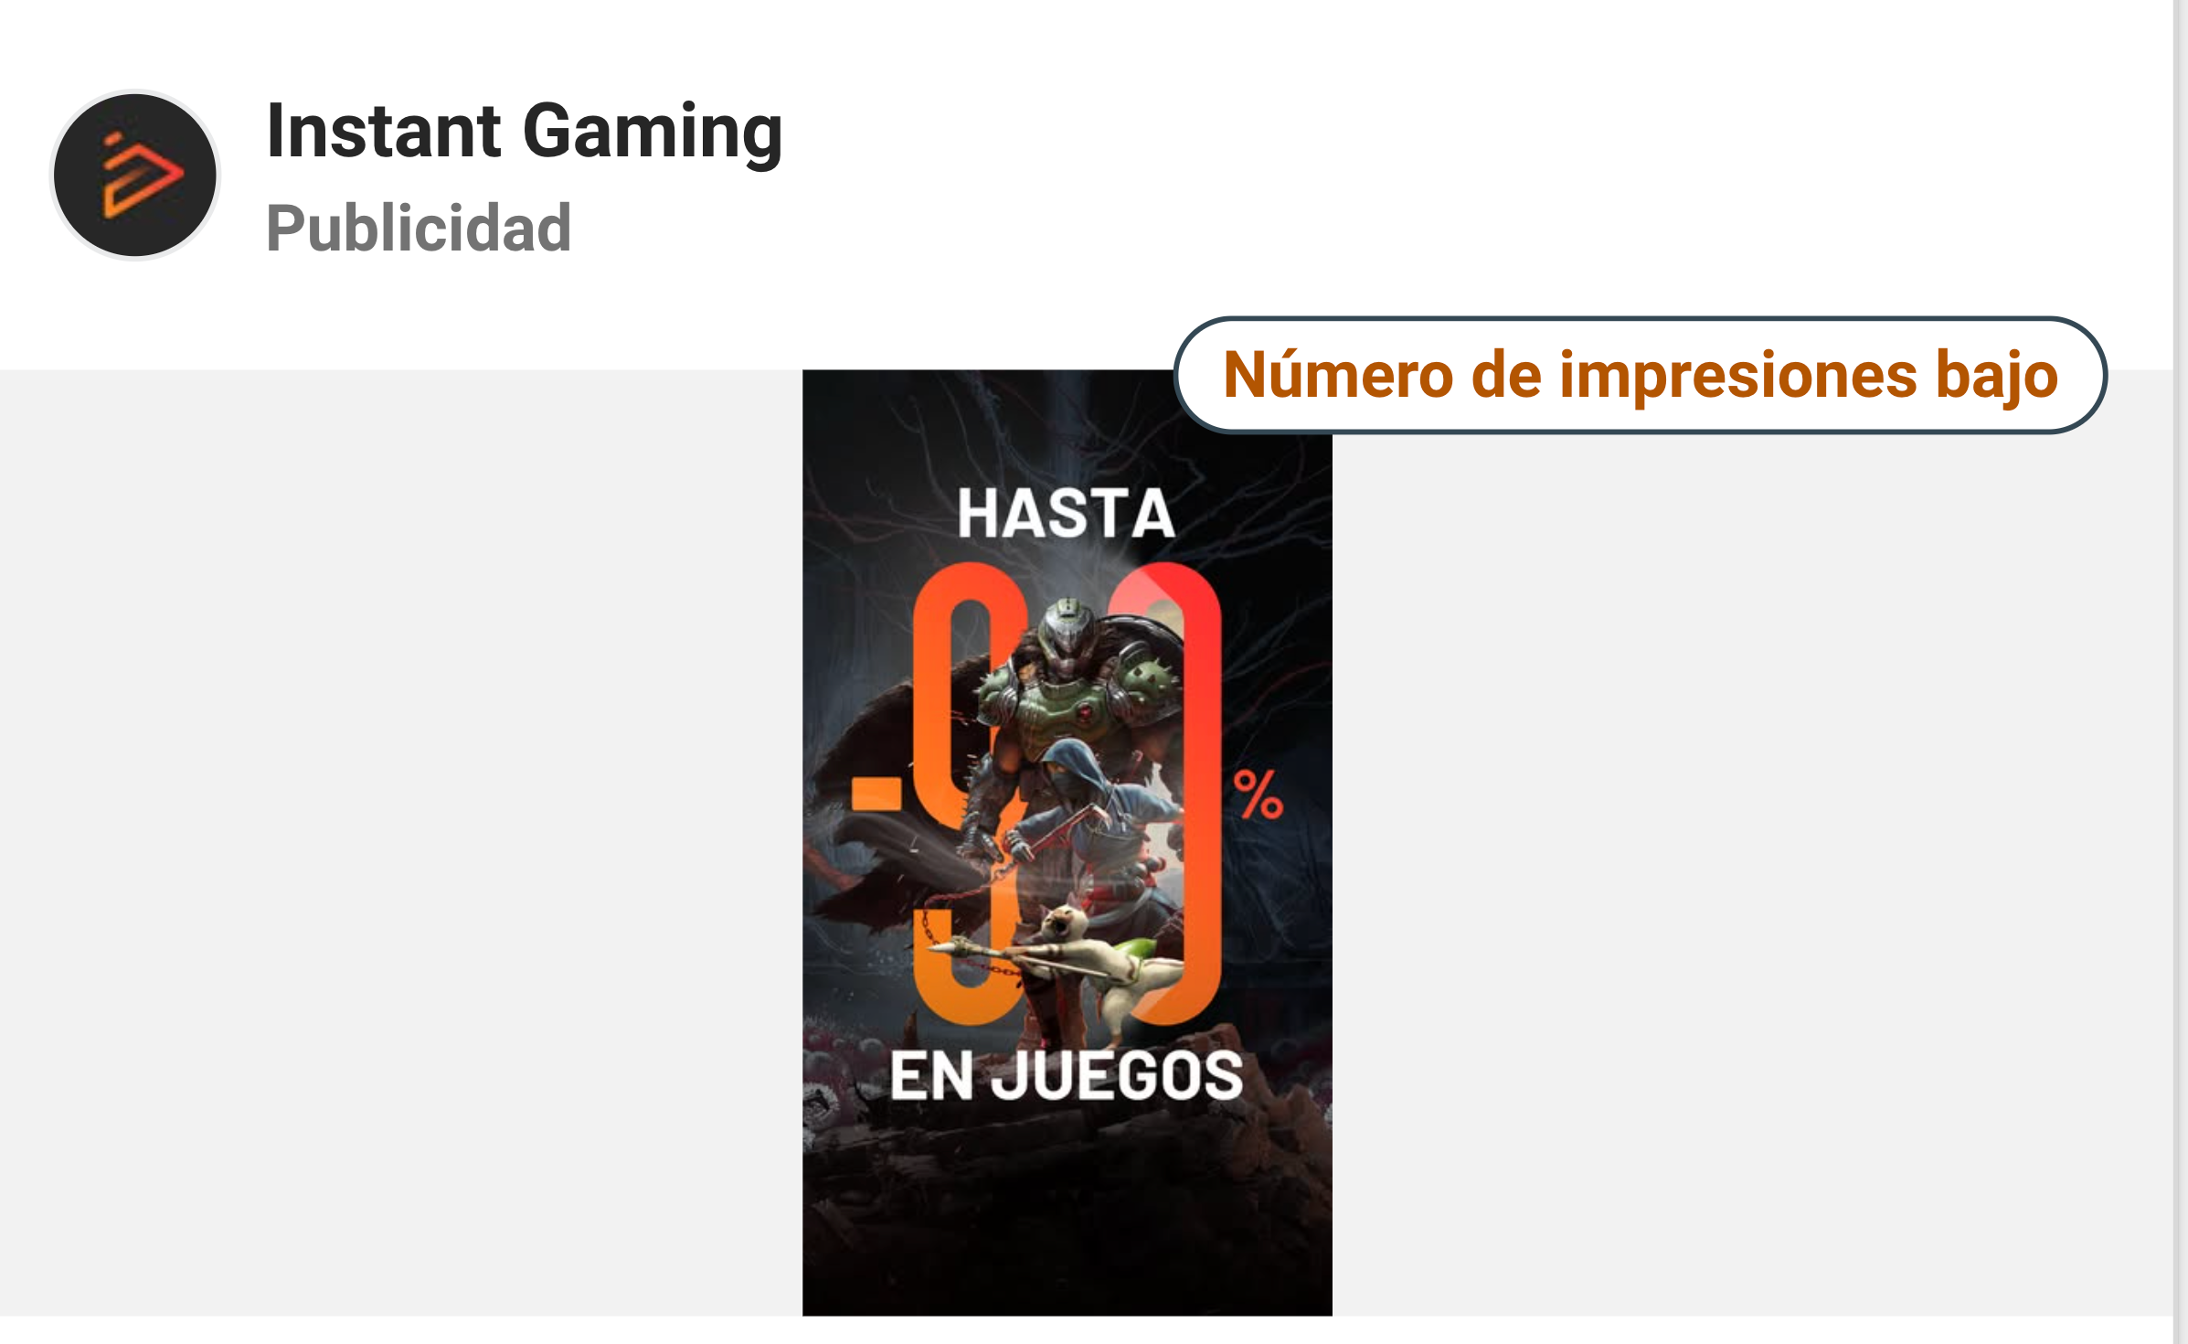Click gray empty area left of ad

(x=401, y=842)
